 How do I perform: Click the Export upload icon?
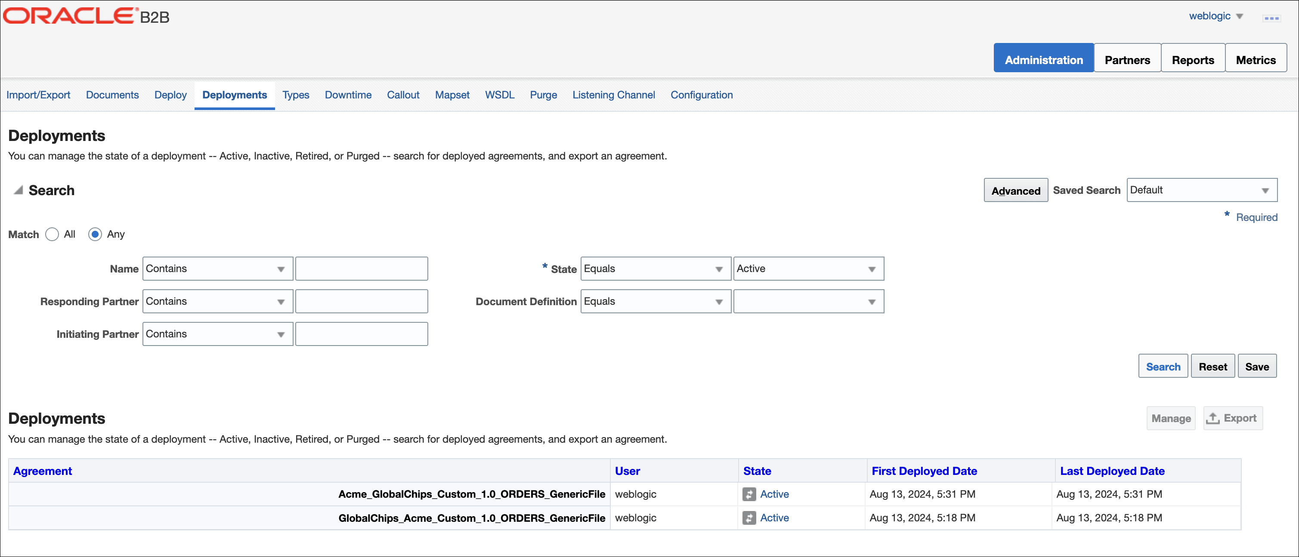[x=1212, y=418]
